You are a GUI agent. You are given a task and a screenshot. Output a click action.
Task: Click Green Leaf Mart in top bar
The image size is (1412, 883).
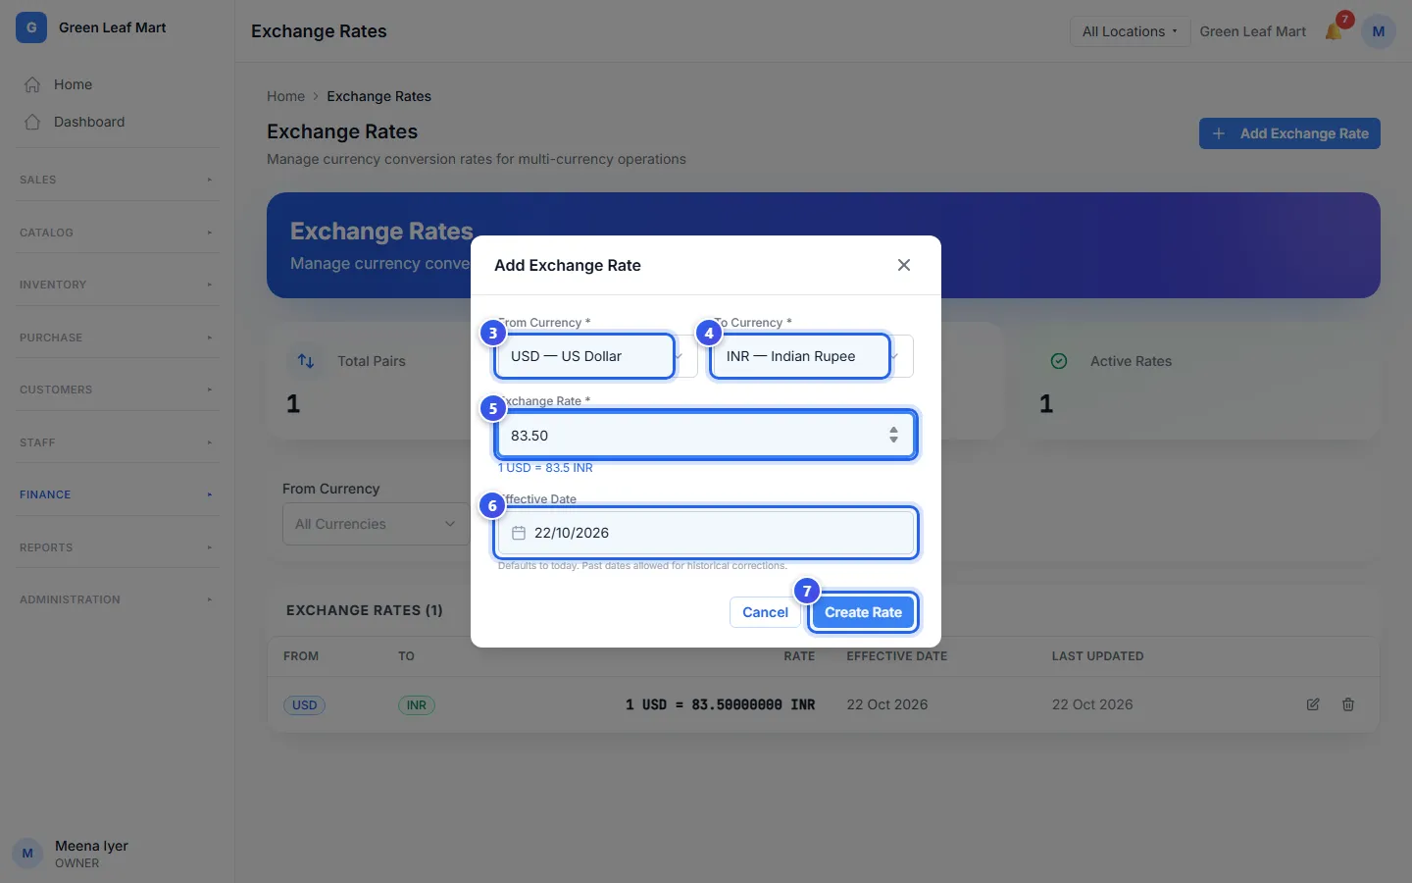1252,31
